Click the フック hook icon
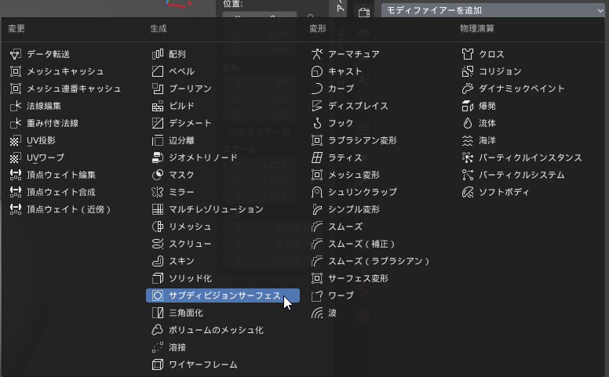This screenshot has height=377, width=609. click(x=317, y=123)
